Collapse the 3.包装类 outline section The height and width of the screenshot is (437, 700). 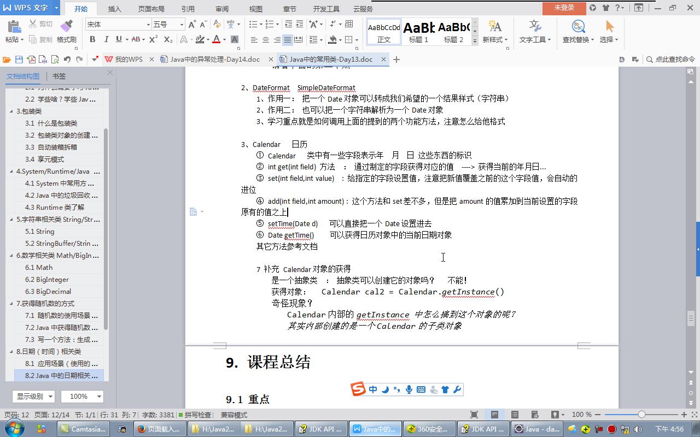pyautogui.click(x=11, y=111)
